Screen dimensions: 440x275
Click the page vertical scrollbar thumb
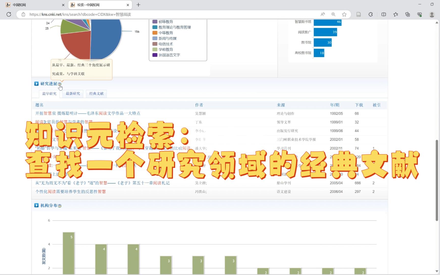[x=437, y=180]
